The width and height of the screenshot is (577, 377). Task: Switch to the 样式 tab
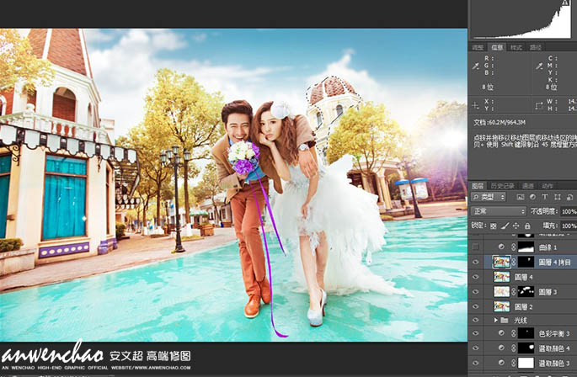pyautogui.click(x=516, y=47)
